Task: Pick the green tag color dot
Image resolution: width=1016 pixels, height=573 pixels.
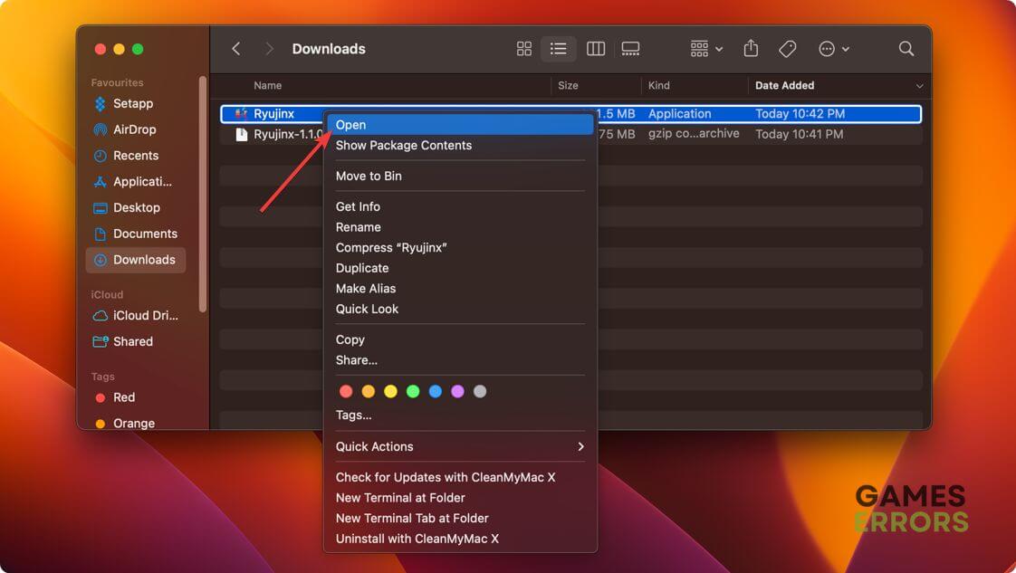Action: 413,391
